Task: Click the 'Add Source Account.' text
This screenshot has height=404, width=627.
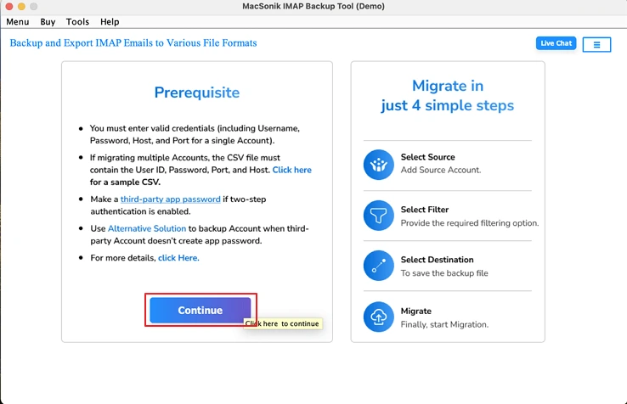Action: pyautogui.click(x=441, y=170)
